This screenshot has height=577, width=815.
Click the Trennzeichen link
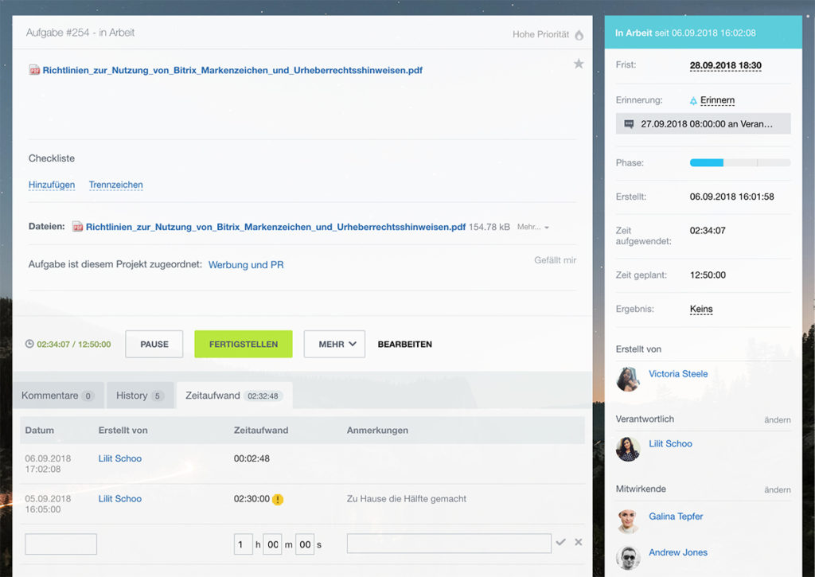click(x=116, y=185)
